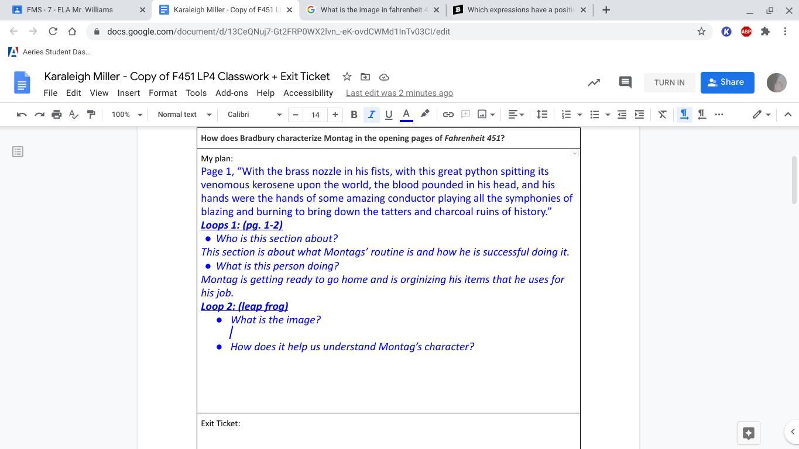Toggle Italic formatting off
This screenshot has width=799, height=449.
pos(371,115)
